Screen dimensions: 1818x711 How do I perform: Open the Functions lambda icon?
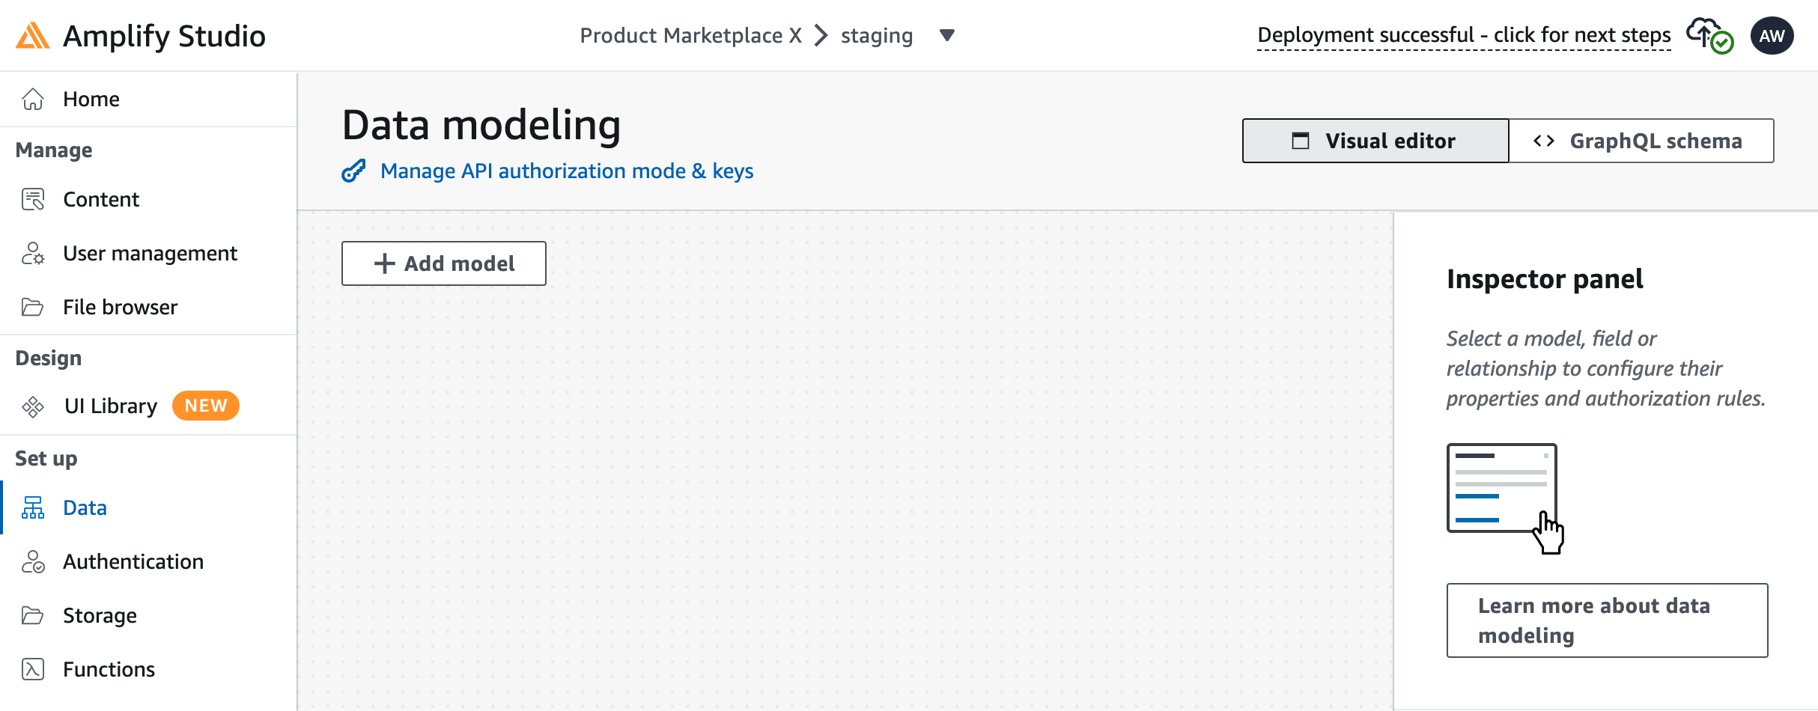[x=33, y=669]
